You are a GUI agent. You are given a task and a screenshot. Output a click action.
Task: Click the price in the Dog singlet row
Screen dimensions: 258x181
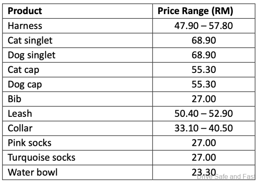pyautogui.click(x=203, y=55)
